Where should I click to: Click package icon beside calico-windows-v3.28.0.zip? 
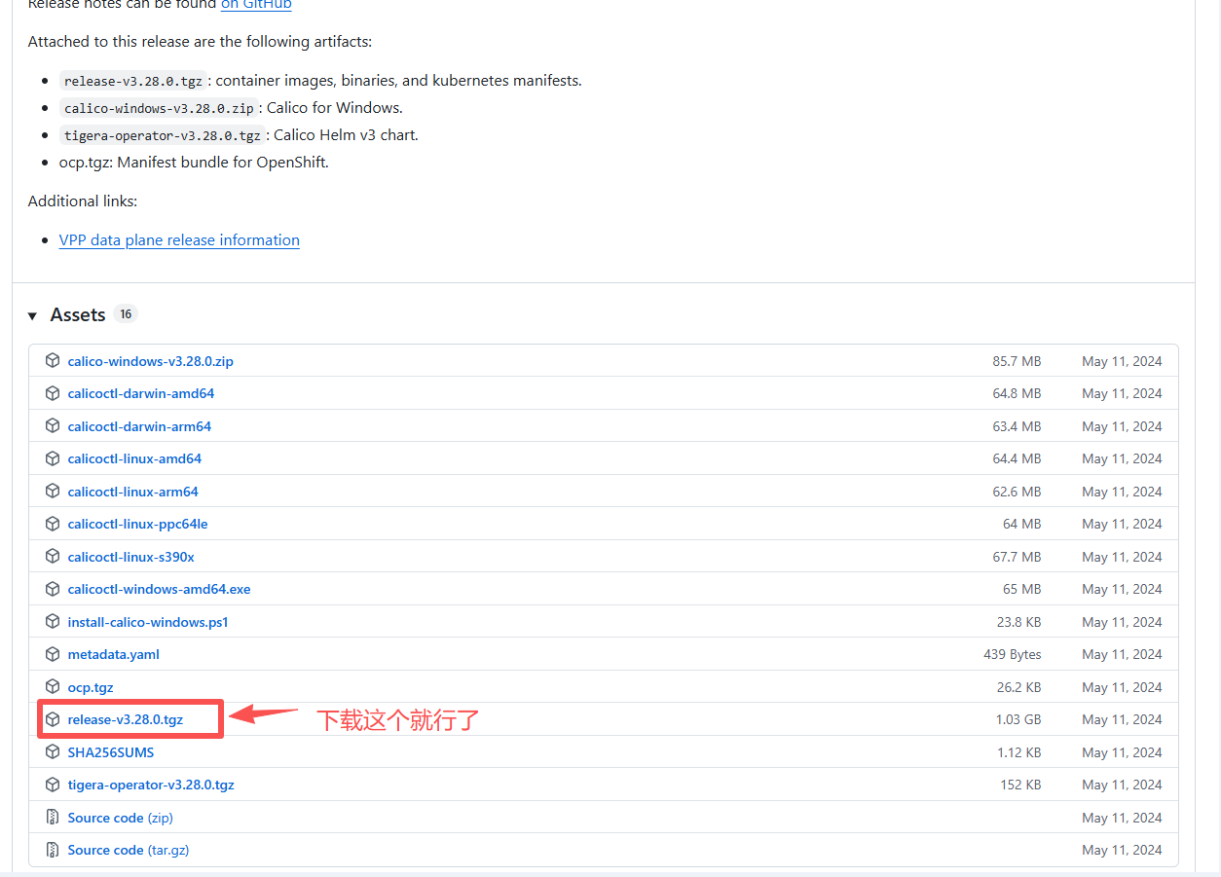53,361
